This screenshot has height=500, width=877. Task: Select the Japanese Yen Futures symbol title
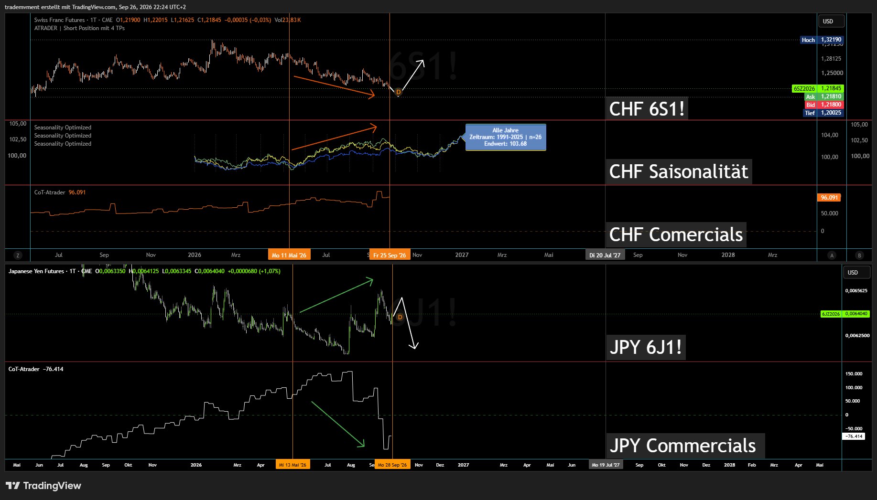[x=36, y=271]
